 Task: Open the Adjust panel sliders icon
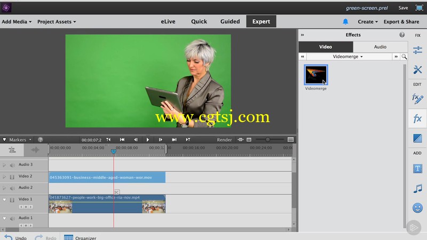[417, 50]
